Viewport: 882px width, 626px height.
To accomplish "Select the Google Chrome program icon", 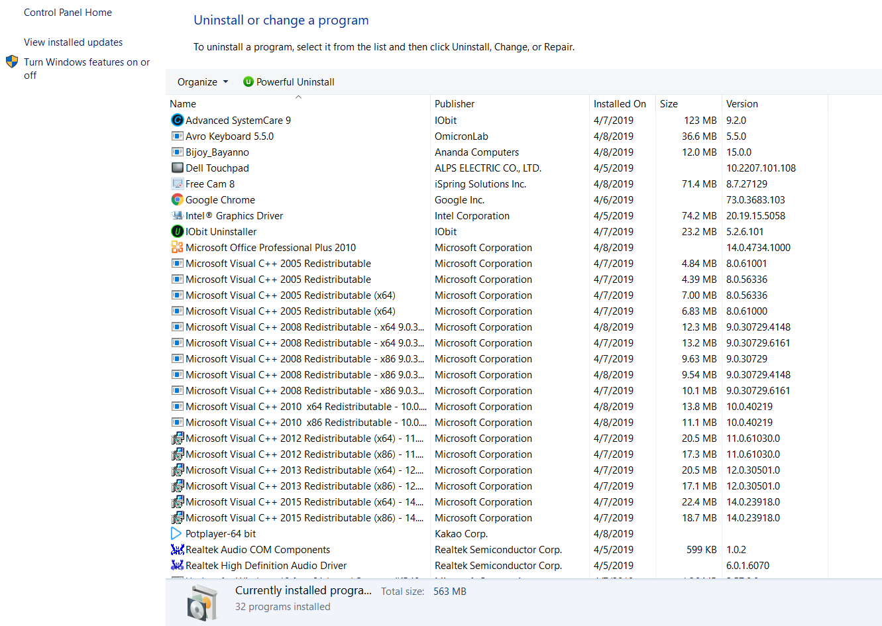I will pos(177,199).
